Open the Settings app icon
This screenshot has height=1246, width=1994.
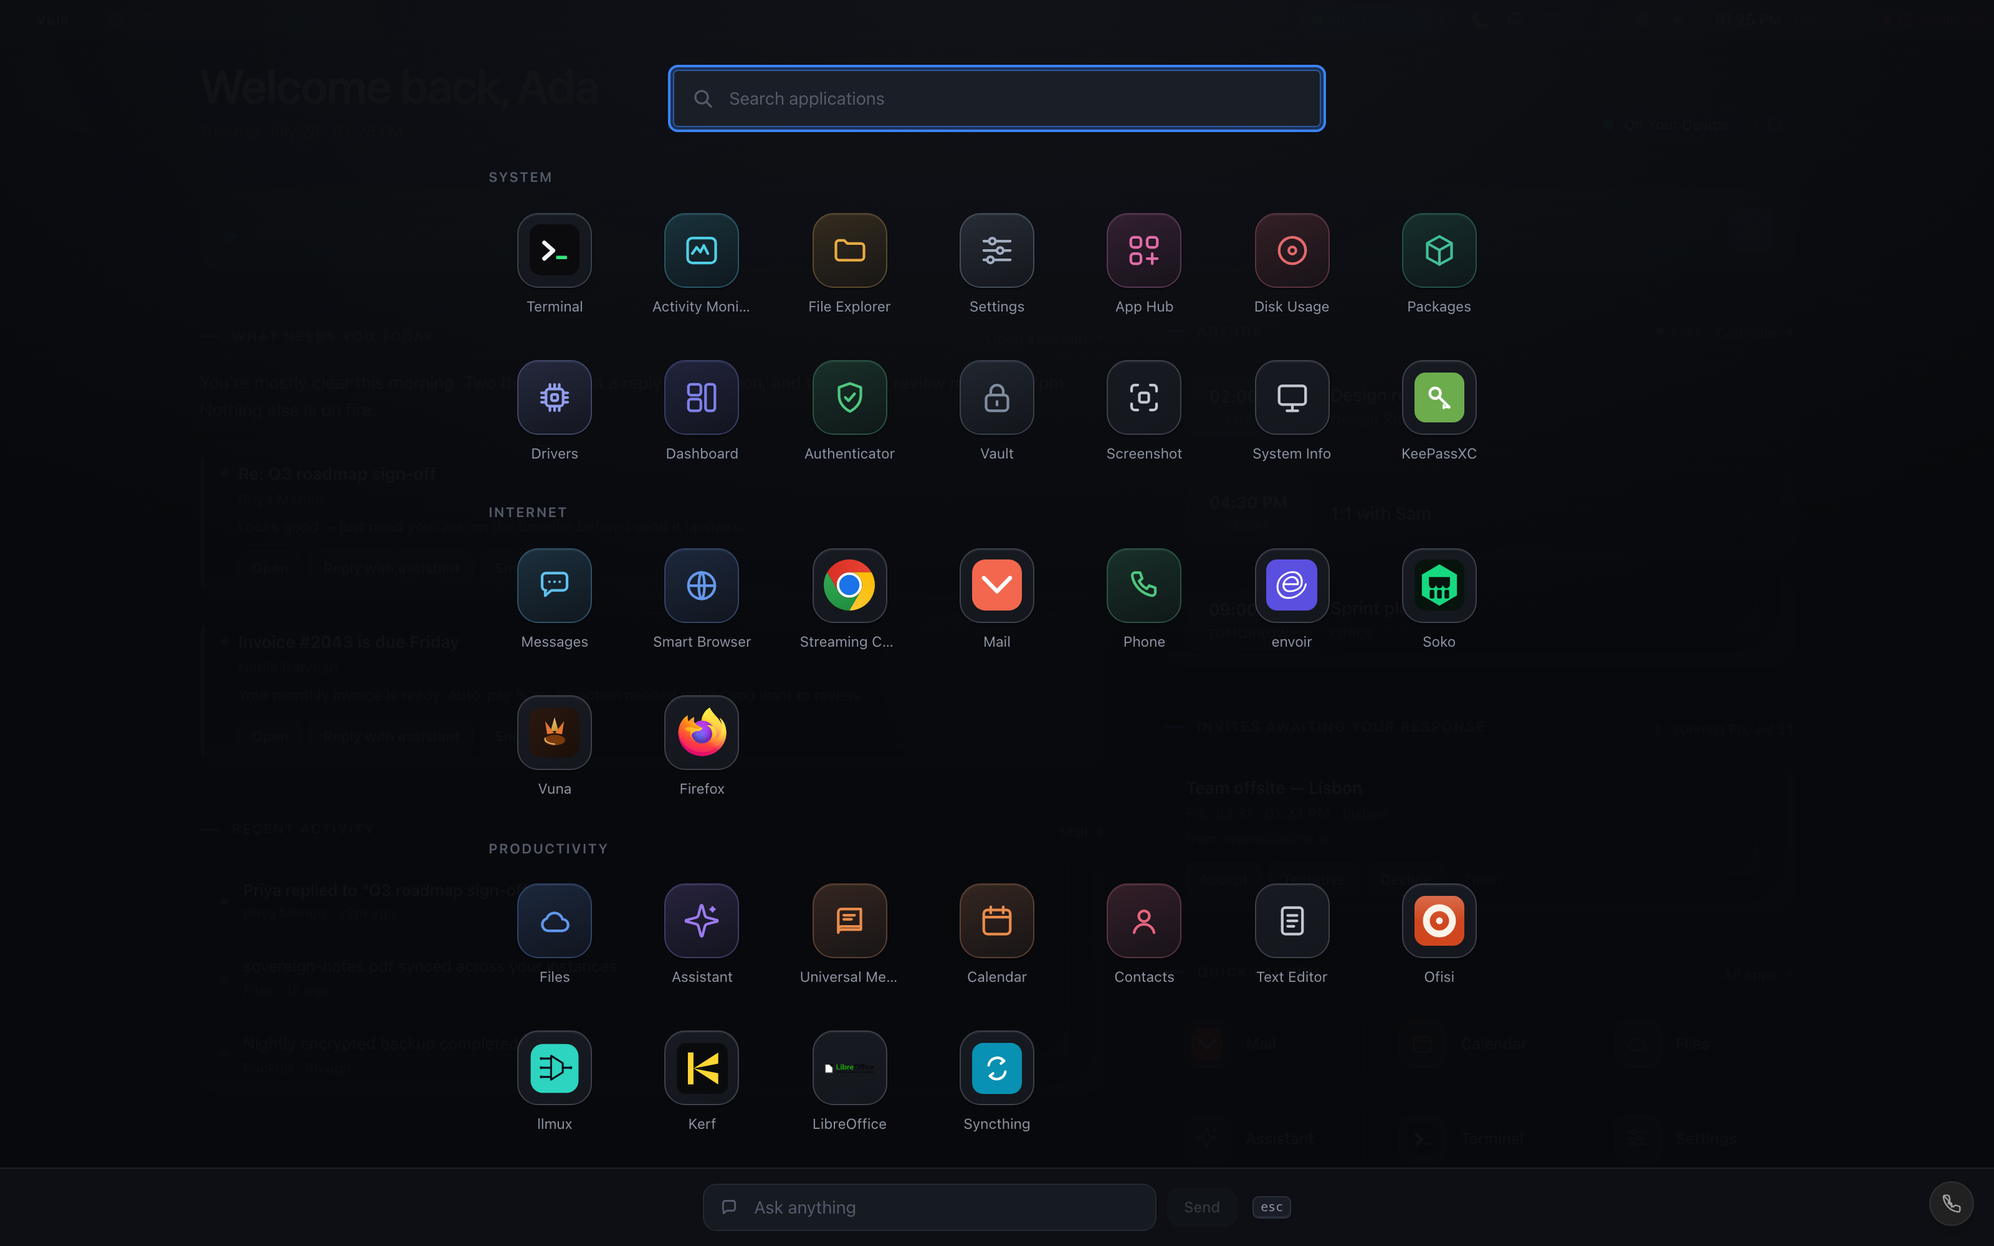[996, 250]
